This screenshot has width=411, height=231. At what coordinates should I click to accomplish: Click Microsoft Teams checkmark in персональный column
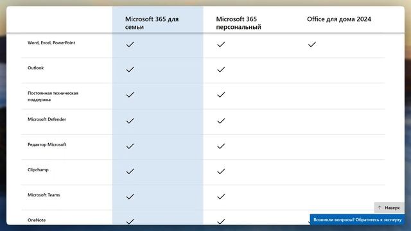pos(221,196)
